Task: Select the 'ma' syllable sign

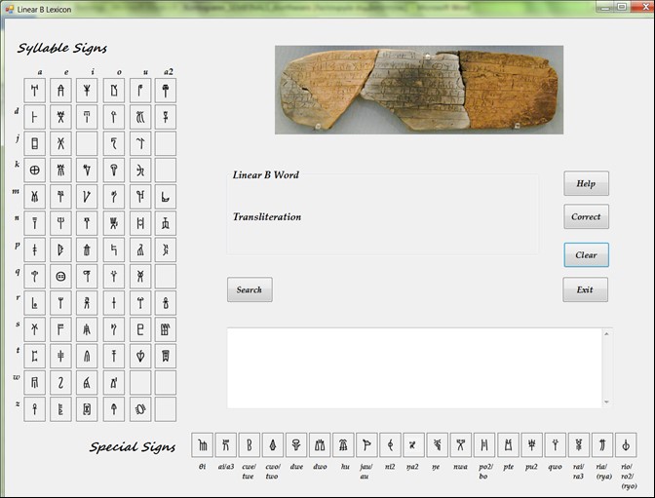Action: coord(35,197)
